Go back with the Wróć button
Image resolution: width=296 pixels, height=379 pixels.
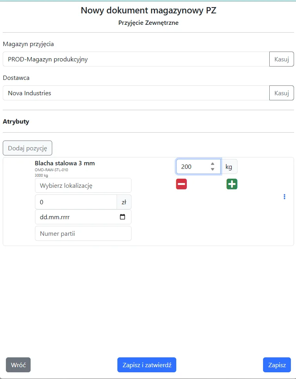click(18, 365)
